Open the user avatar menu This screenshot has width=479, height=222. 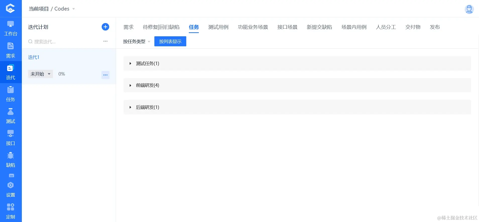(x=469, y=9)
